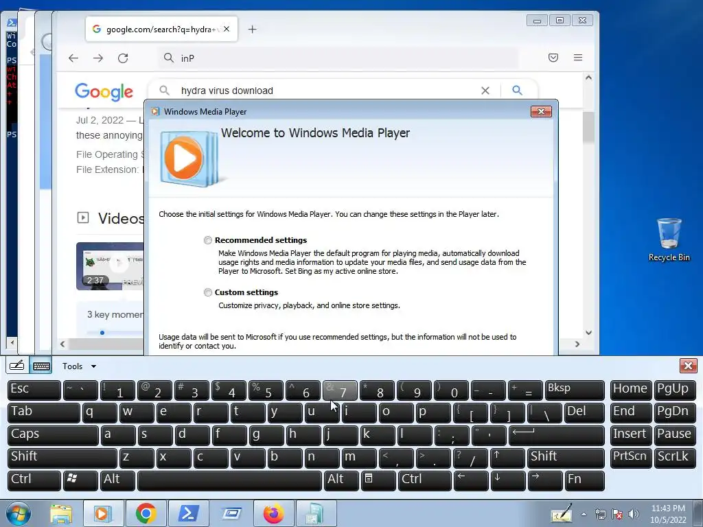Close the google.com search tab
This screenshot has height=527, width=703.
(x=227, y=29)
